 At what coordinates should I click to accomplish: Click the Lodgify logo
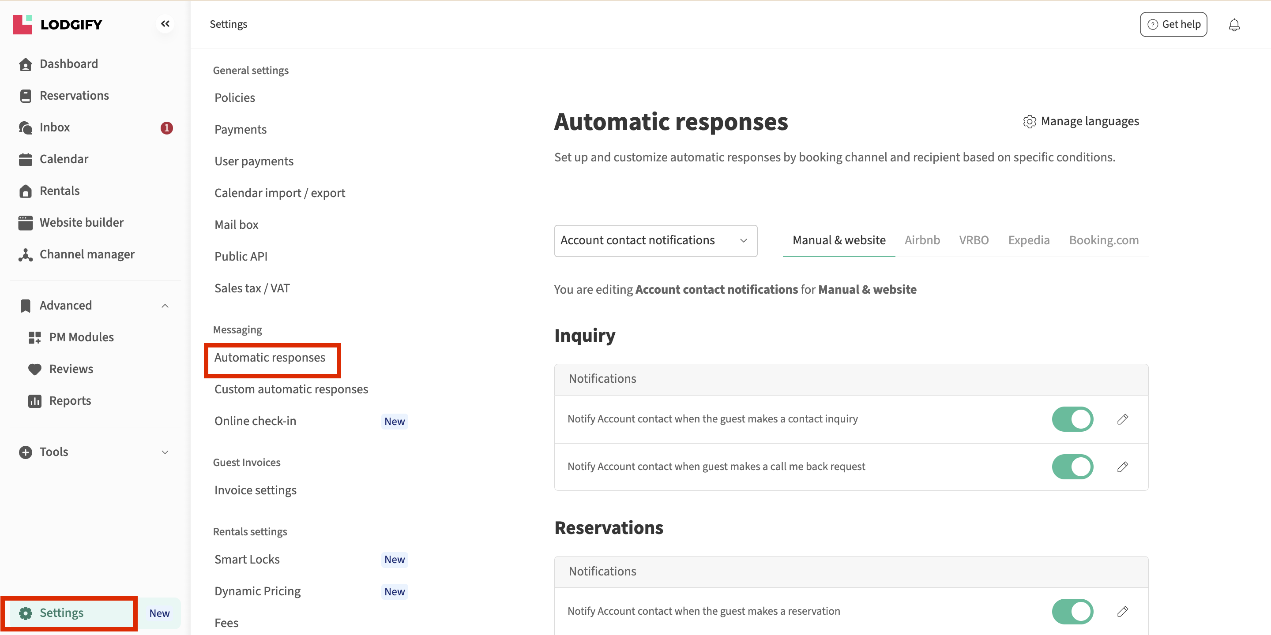(x=57, y=24)
